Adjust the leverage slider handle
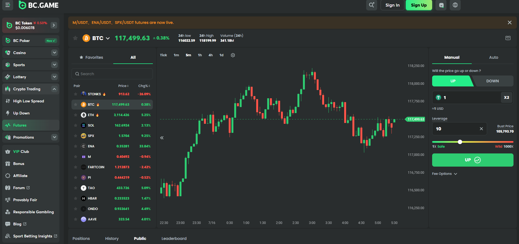 click(460, 142)
